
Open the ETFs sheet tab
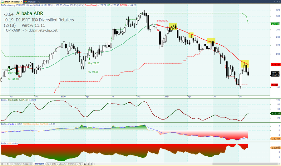[54, 164]
